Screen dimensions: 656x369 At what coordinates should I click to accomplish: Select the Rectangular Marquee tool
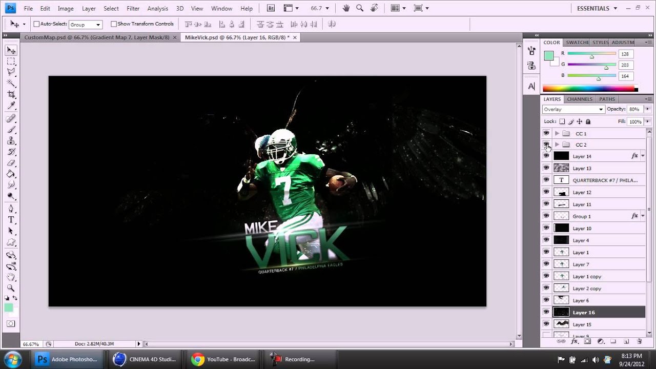[11, 61]
